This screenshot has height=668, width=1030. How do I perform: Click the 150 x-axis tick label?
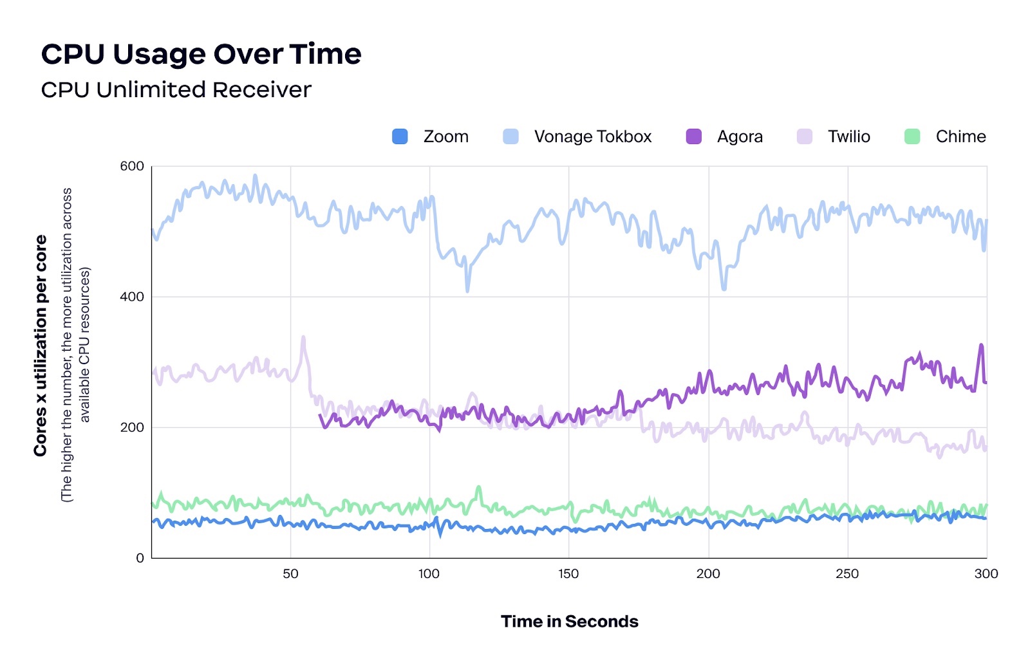pyautogui.click(x=568, y=573)
